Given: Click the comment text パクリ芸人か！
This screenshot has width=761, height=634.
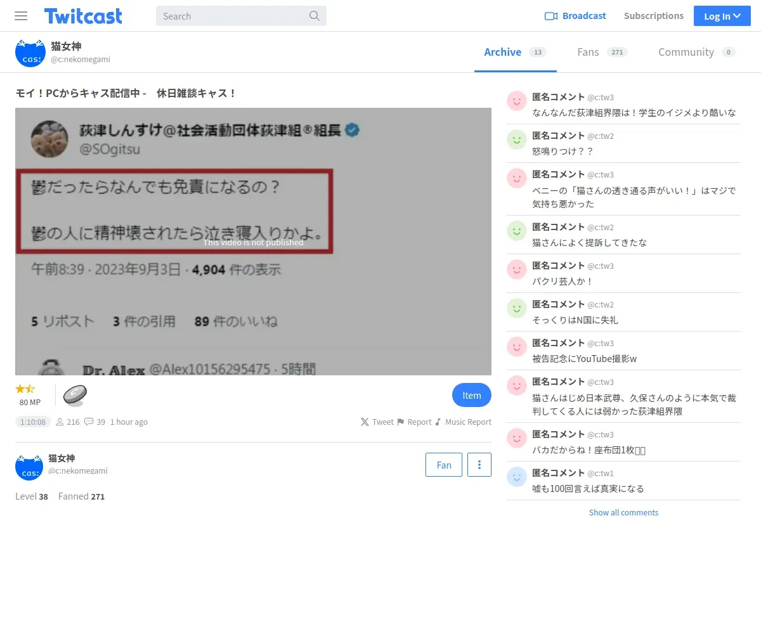Looking at the screenshot, I should (x=563, y=281).
